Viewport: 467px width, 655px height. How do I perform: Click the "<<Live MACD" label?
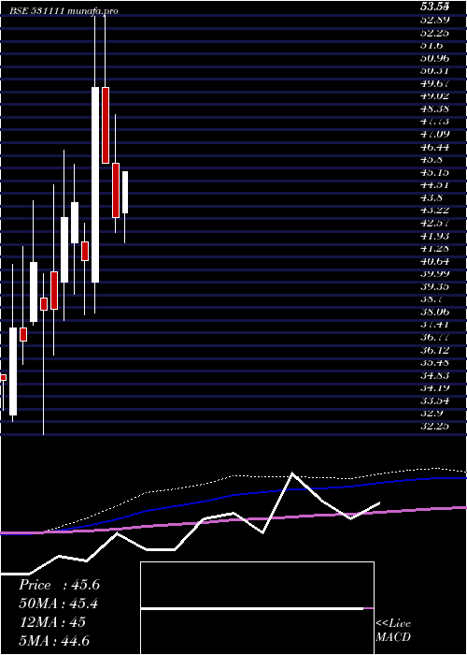coord(393,631)
